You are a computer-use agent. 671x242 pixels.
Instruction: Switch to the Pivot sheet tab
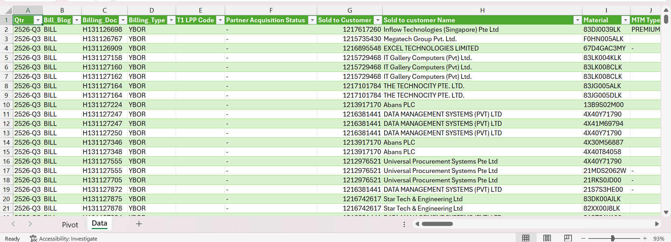coord(70,225)
